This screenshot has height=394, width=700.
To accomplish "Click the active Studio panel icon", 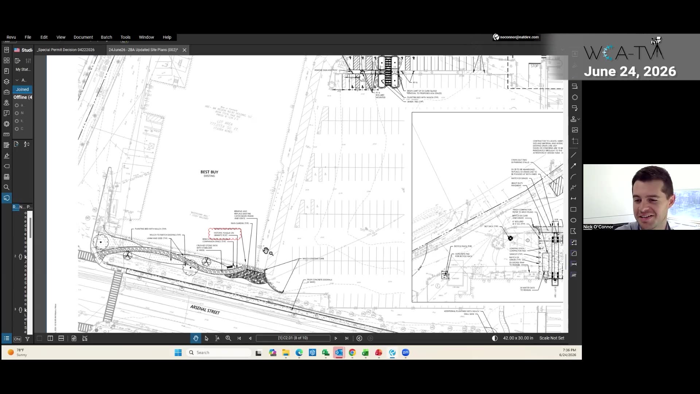I will click(7, 198).
